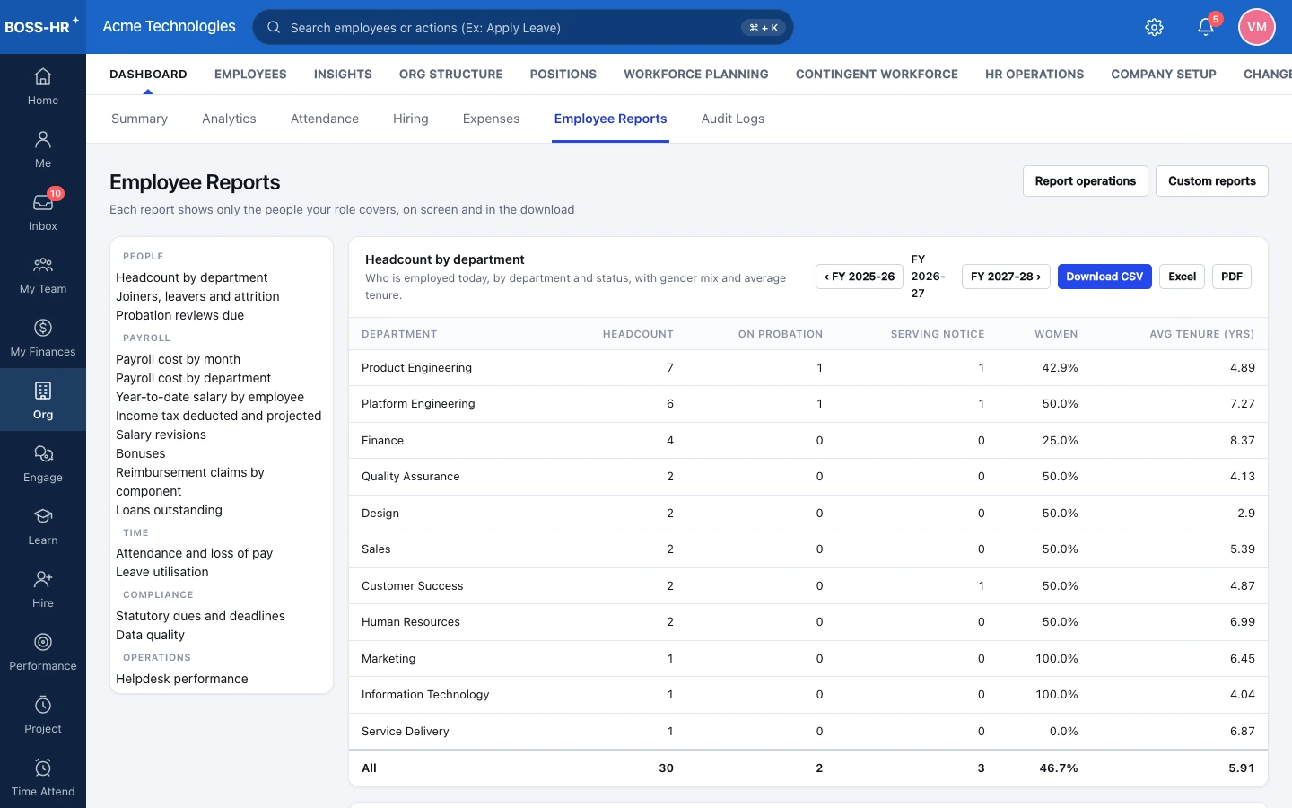Open the Learn section
The width and height of the screenshot is (1292, 808).
(x=43, y=526)
